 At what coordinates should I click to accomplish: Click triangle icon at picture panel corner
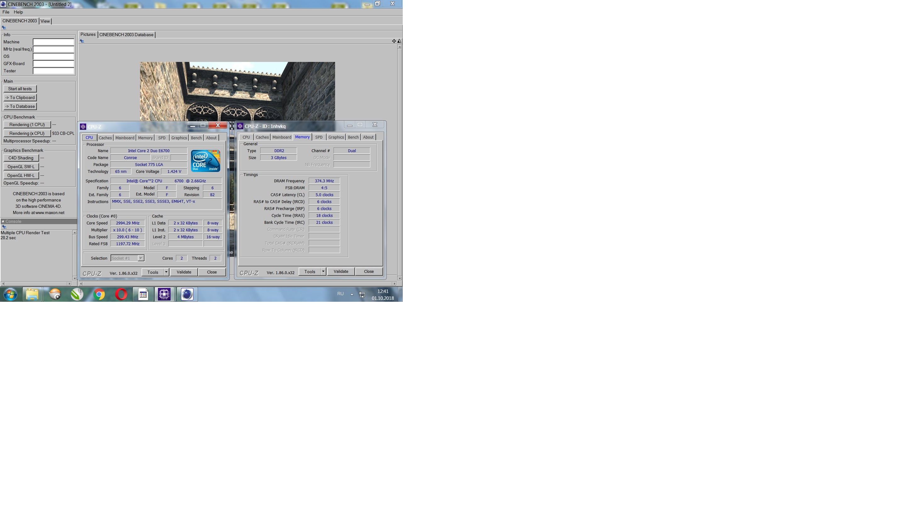click(x=399, y=41)
